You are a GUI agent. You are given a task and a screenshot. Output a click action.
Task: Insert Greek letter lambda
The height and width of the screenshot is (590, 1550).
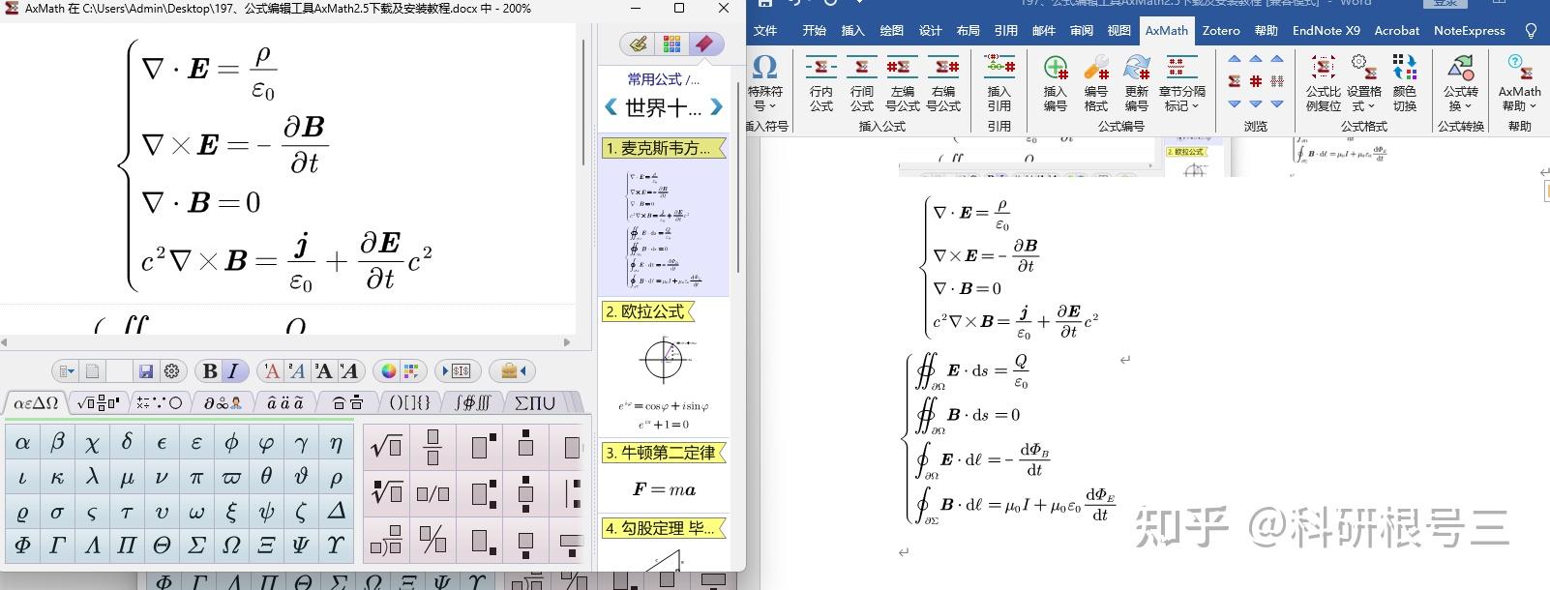(x=92, y=477)
